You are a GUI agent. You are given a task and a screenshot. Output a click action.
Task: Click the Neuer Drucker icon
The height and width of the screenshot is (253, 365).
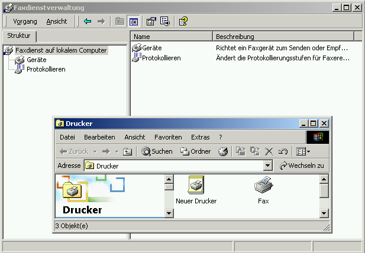coord(196,190)
